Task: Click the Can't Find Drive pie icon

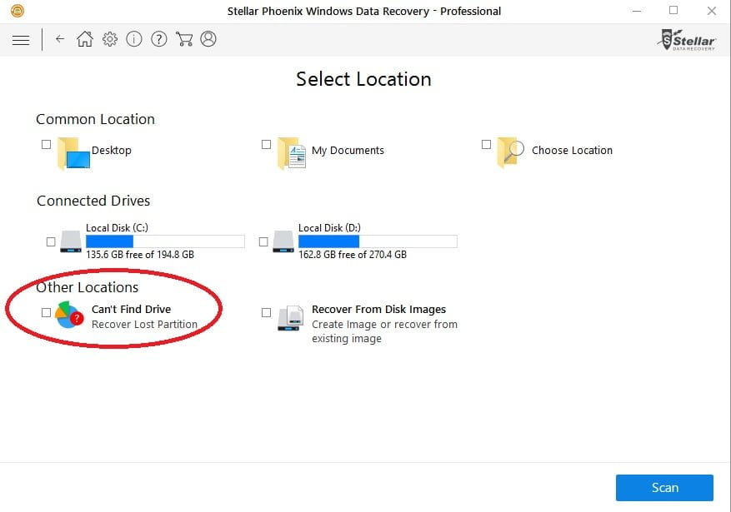Action: pos(69,316)
